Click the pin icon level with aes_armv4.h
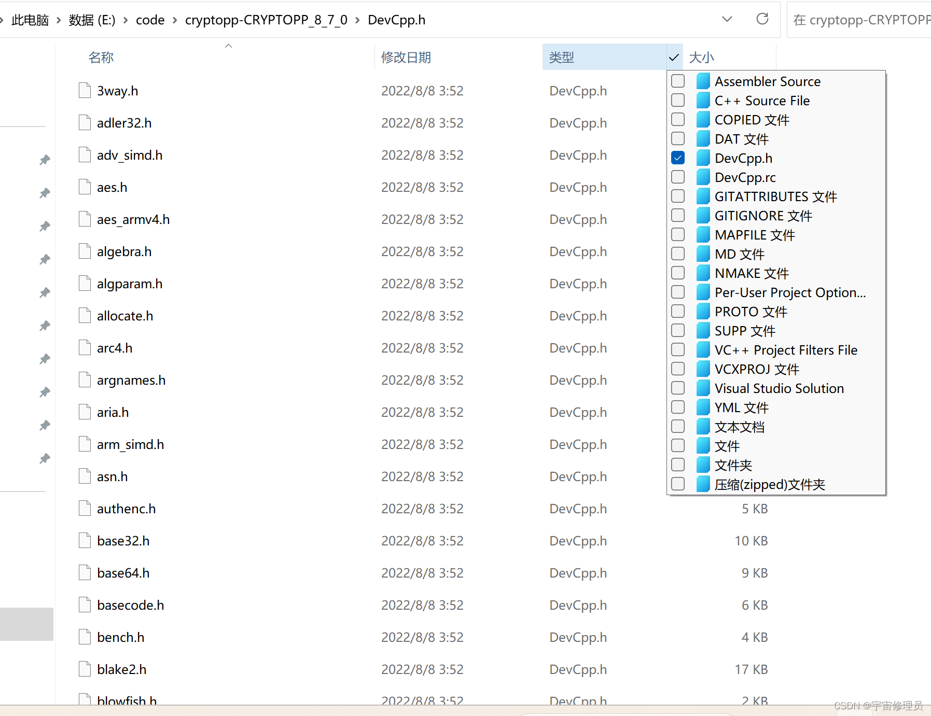This screenshot has height=716, width=931. pyautogui.click(x=45, y=226)
